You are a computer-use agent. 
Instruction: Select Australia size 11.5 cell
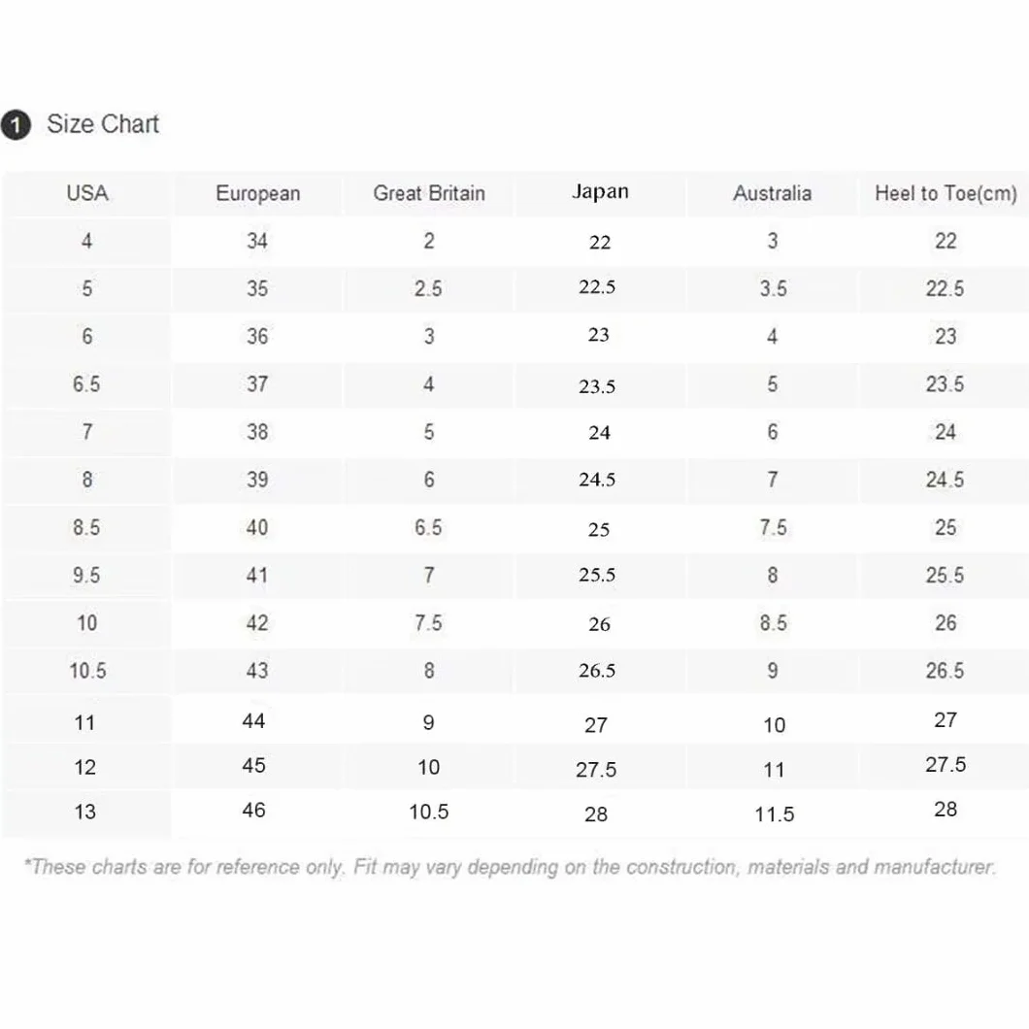tap(775, 814)
